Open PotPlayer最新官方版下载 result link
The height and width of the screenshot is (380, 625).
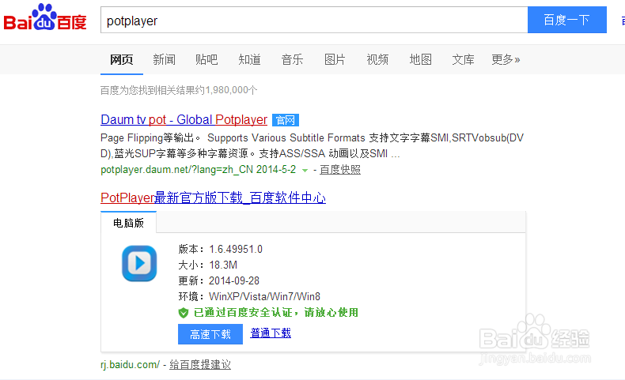coord(214,198)
